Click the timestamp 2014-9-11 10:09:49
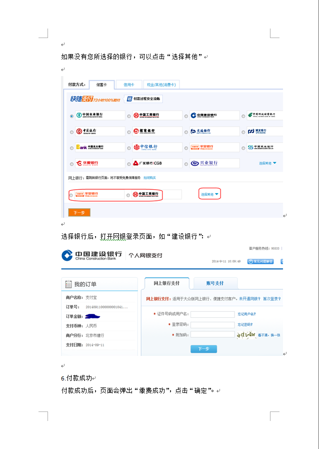 point(226,261)
